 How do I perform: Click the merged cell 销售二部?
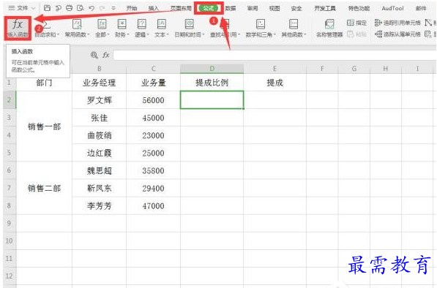[x=45, y=188]
